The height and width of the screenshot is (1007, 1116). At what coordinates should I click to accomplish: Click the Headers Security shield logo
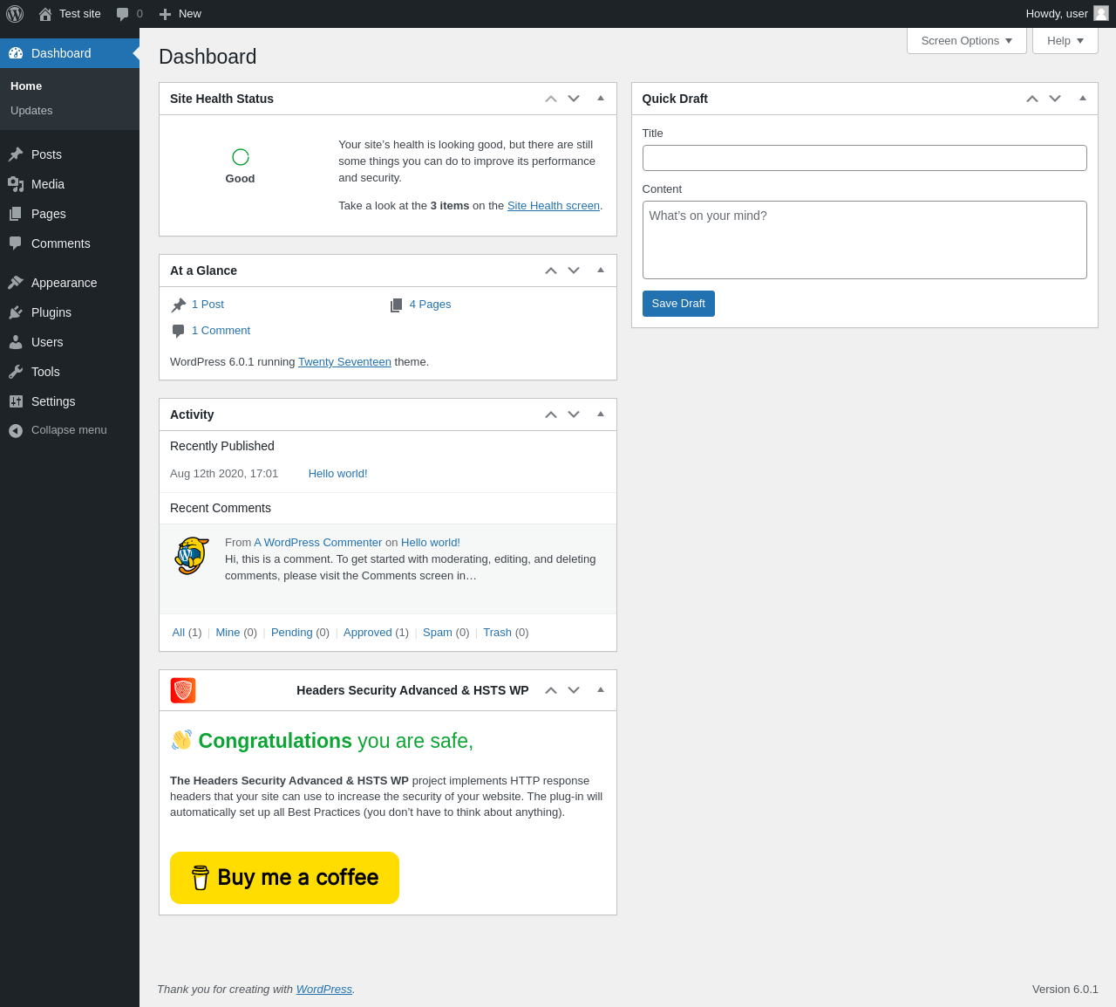click(183, 690)
